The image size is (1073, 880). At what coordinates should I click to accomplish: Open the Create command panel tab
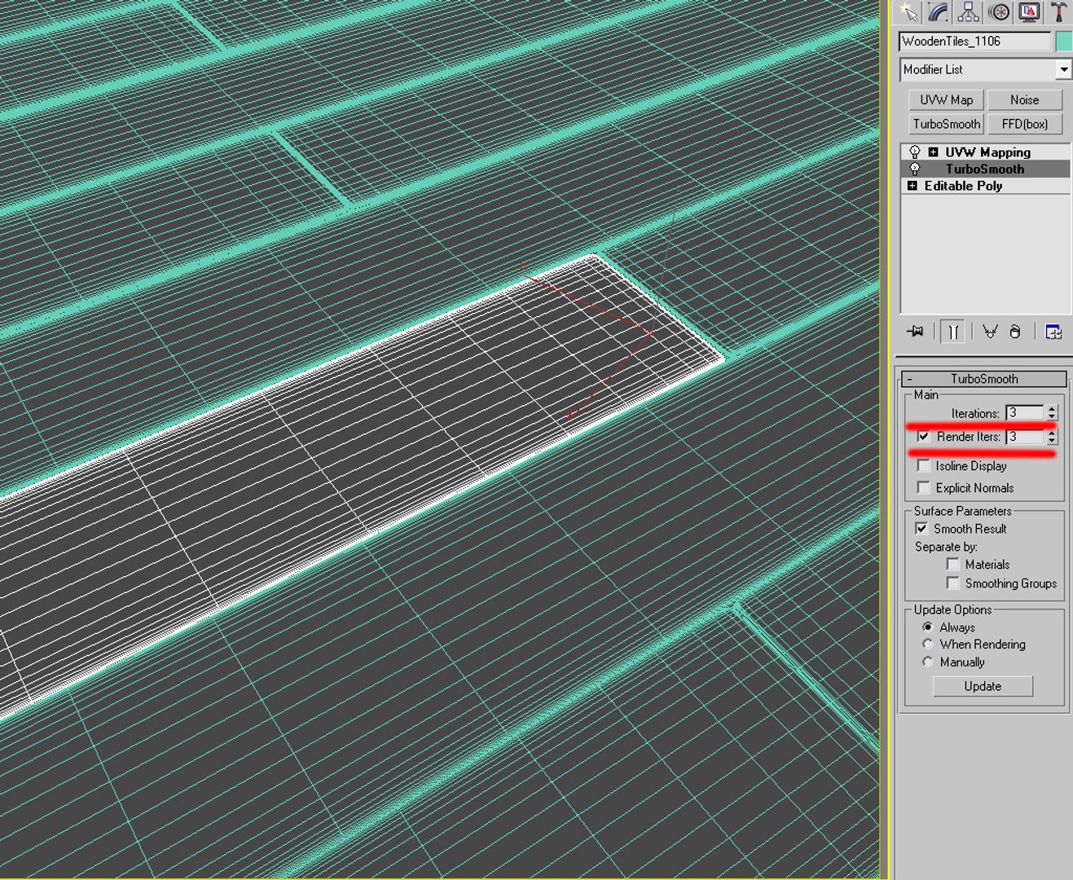coord(909,11)
